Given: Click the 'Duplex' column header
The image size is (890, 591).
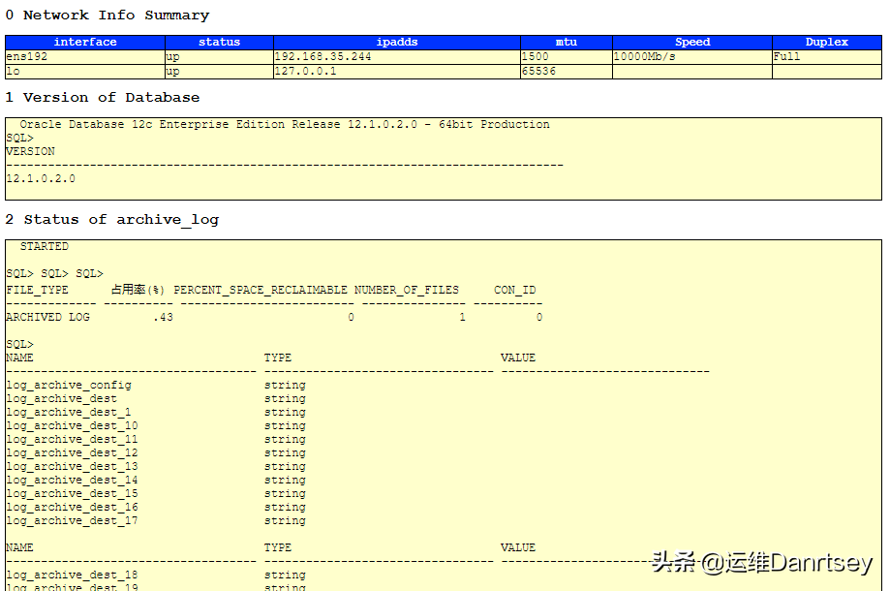Looking at the screenshot, I should (826, 43).
